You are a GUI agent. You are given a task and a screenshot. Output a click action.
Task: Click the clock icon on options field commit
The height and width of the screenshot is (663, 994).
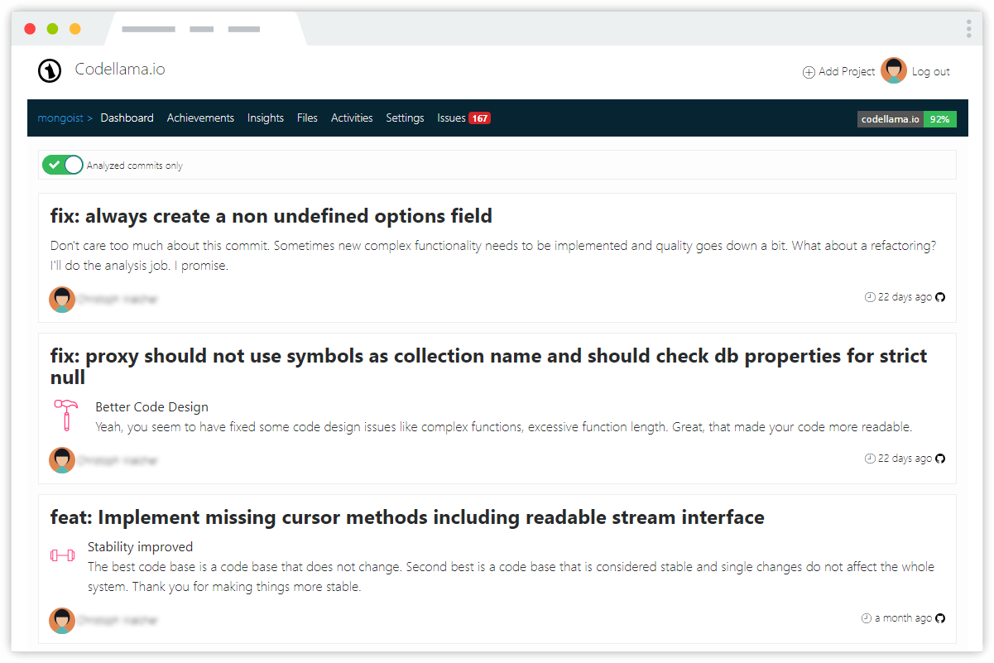click(870, 297)
